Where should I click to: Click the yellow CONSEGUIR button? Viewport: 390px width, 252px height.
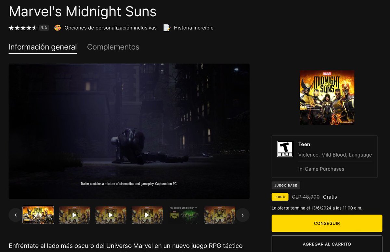click(x=327, y=223)
